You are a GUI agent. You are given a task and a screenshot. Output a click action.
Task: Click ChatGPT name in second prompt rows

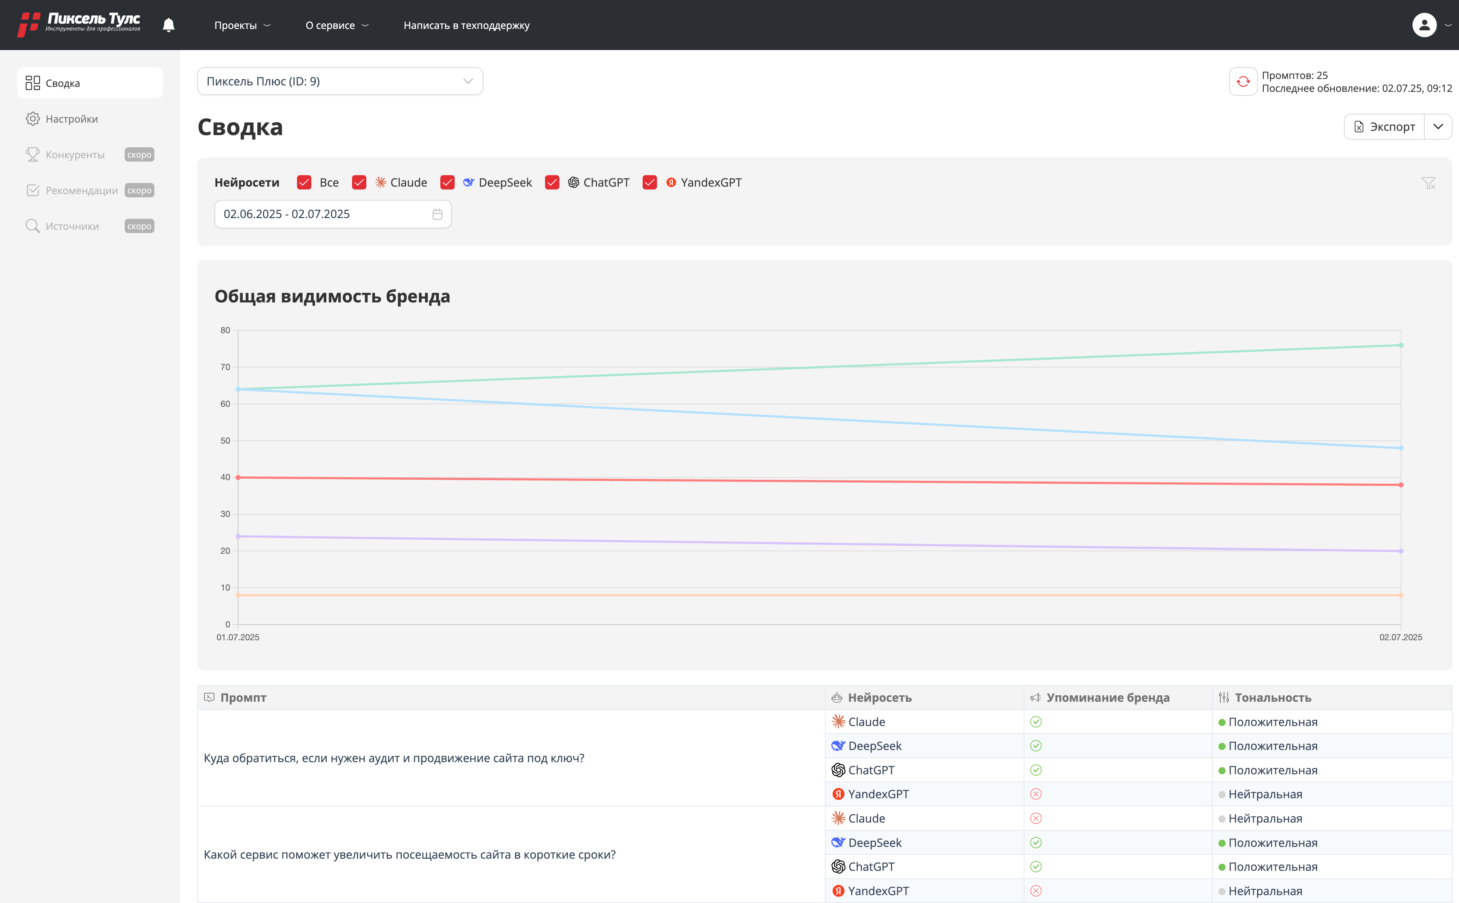[x=871, y=867]
